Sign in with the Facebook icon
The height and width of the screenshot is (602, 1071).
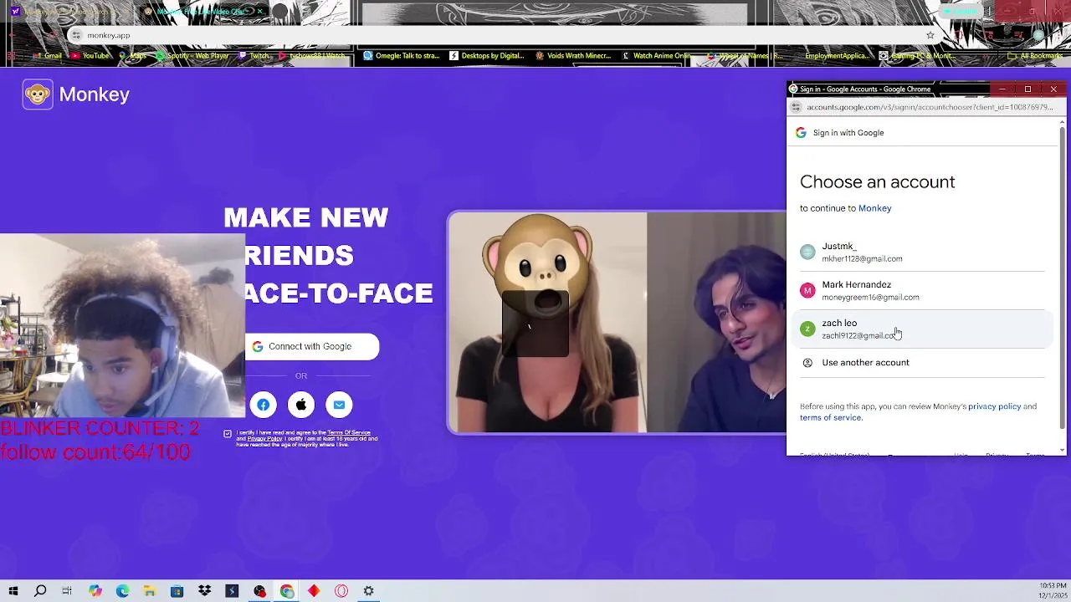(264, 406)
